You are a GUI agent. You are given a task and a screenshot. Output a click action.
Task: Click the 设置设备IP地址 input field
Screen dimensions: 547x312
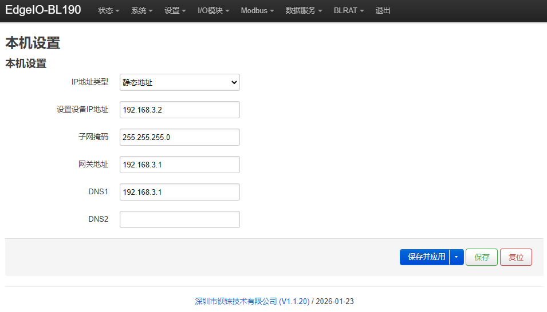[180, 110]
